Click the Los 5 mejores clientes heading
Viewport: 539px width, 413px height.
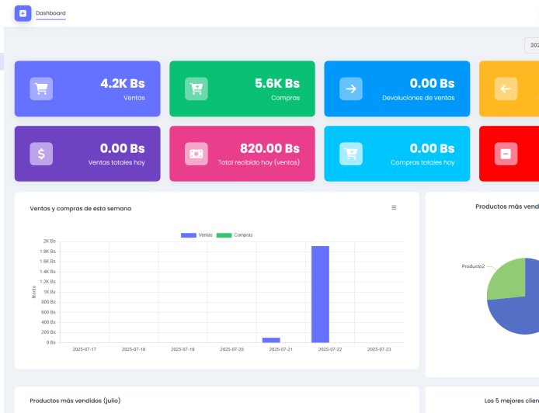pyautogui.click(x=512, y=401)
